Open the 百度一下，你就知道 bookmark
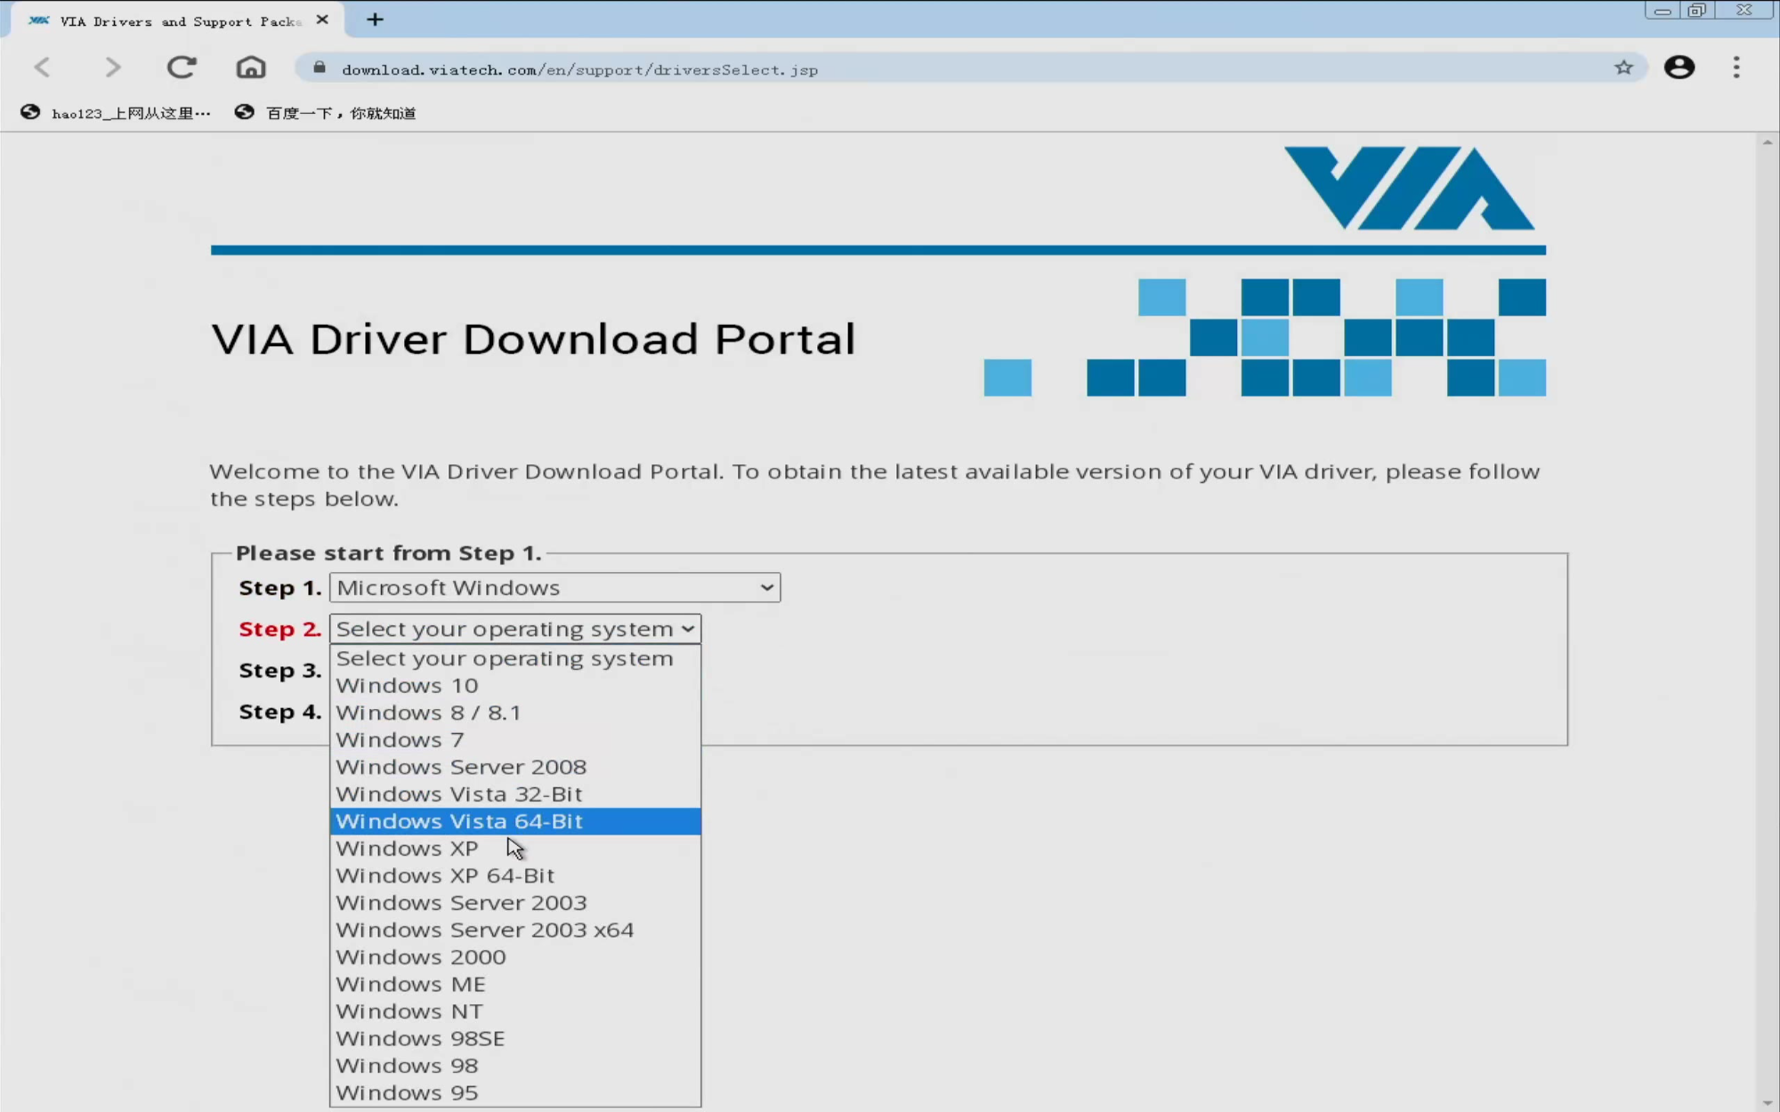Screen dimensions: 1780x1112 pyautogui.click(x=326, y=113)
